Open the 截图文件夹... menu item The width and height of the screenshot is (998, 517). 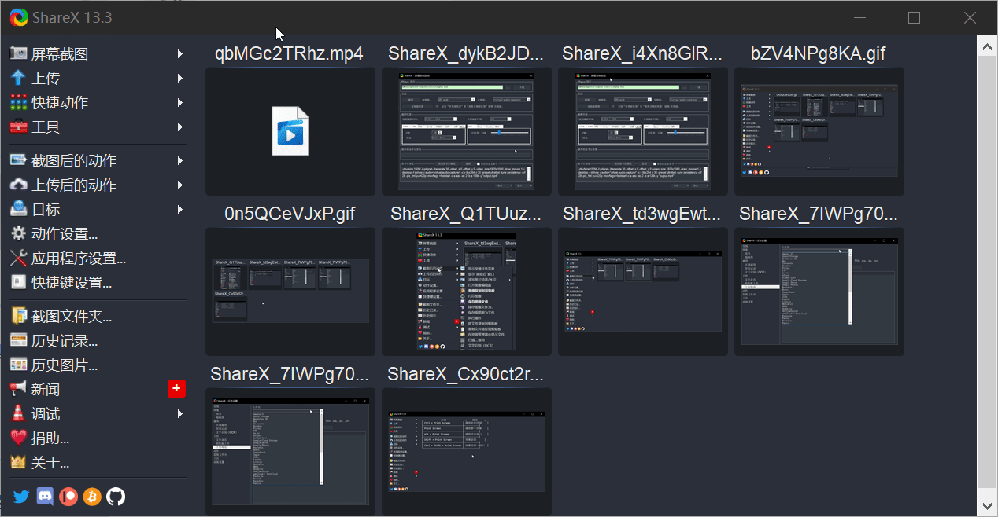98,316
